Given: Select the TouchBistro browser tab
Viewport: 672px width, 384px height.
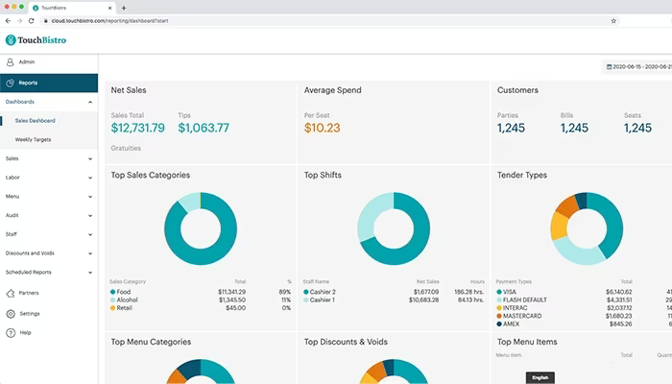Looking at the screenshot, I should pos(72,8).
